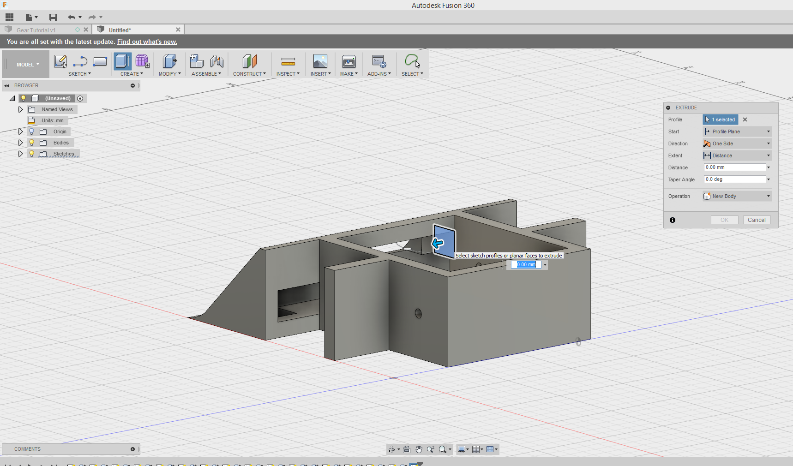Open the Find out what's new link
This screenshot has width=793, height=466.
coord(147,42)
